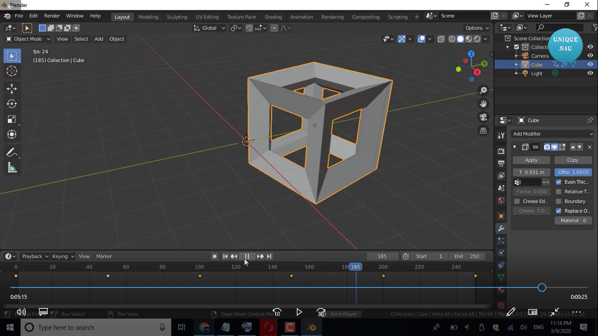Choose the Measure ruler tool
Screen dimensions: 598x336
[x=12, y=168]
